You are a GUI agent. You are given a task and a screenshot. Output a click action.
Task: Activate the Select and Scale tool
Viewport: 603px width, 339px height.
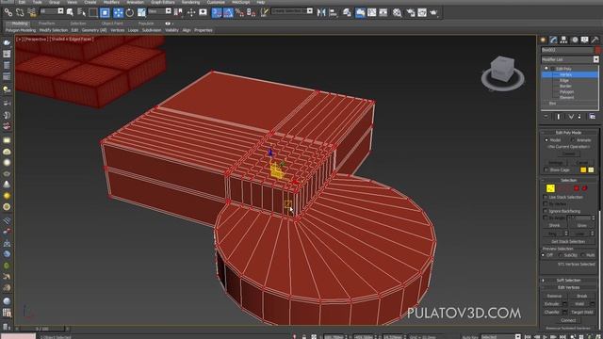[x=141, y=12]
